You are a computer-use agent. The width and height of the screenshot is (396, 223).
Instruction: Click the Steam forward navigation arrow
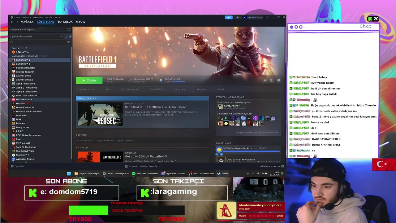click(17, 22)
